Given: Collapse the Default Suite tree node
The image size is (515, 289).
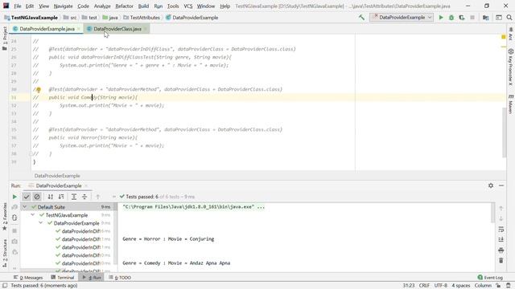Looking at the screenshot, I should point(24,207).
